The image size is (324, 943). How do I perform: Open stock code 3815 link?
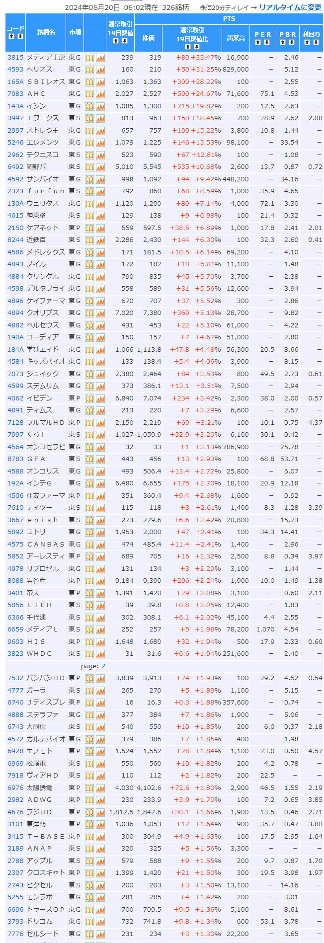pos(15,58)
